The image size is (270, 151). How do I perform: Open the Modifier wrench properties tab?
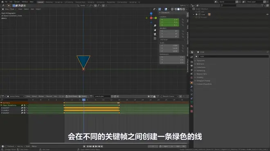[x=191, y=87]
